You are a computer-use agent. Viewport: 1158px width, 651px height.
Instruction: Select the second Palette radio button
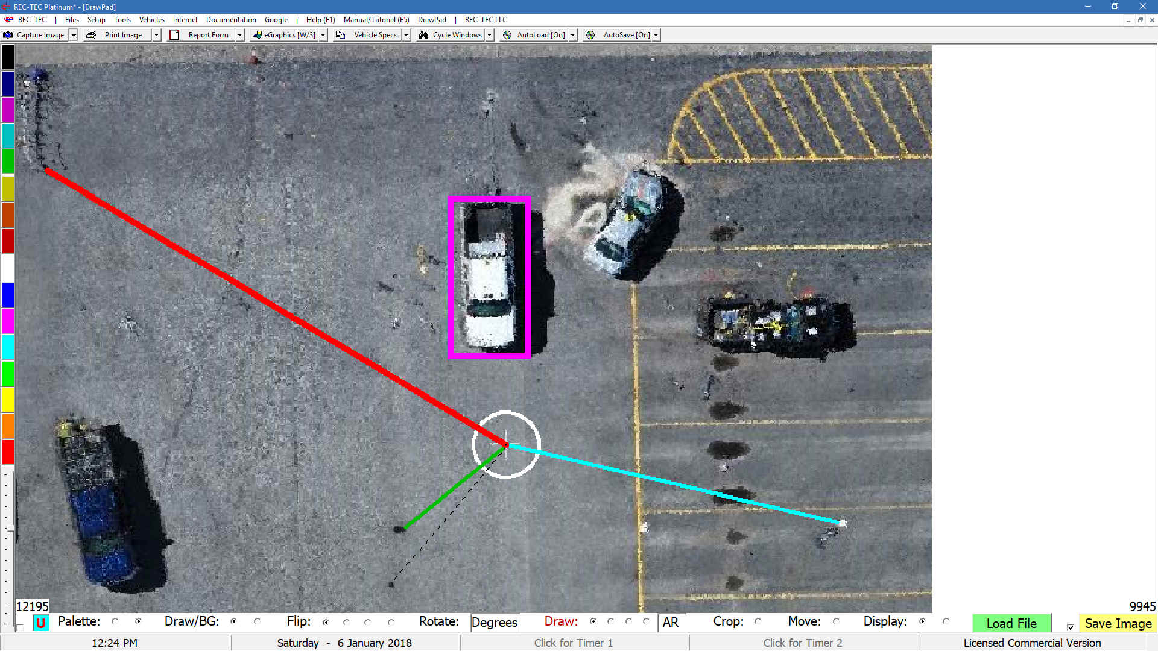138,621
